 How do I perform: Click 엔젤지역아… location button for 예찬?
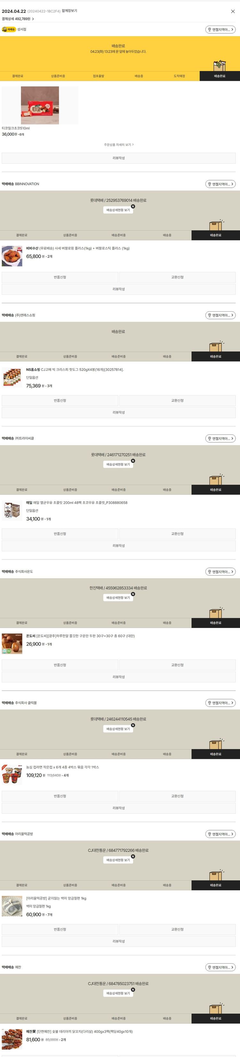coord(220,967)
